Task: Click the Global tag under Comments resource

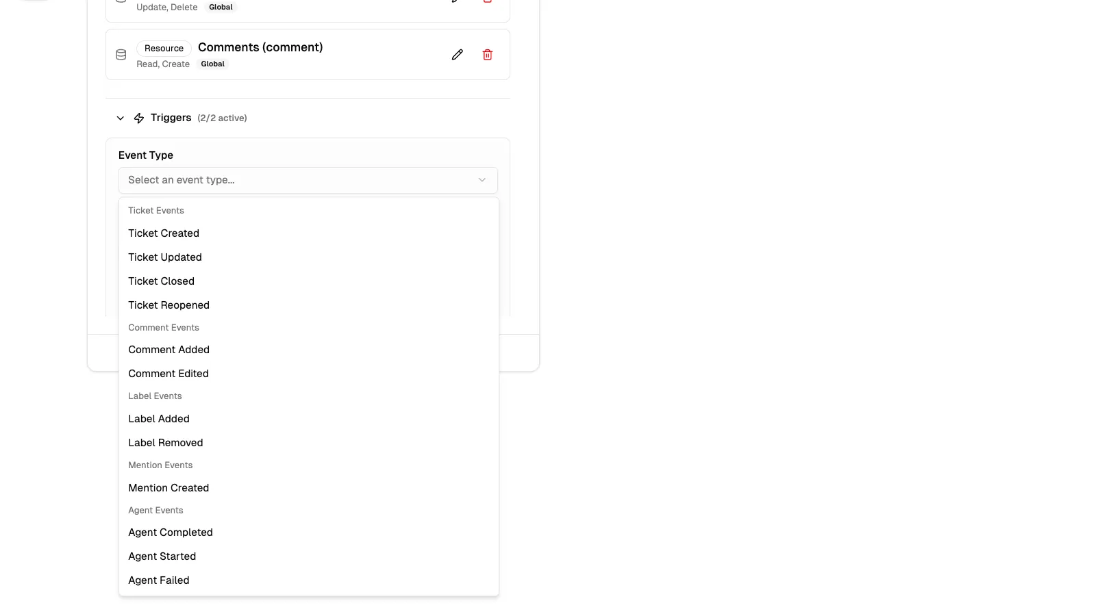Action: (x=212, y=64)
